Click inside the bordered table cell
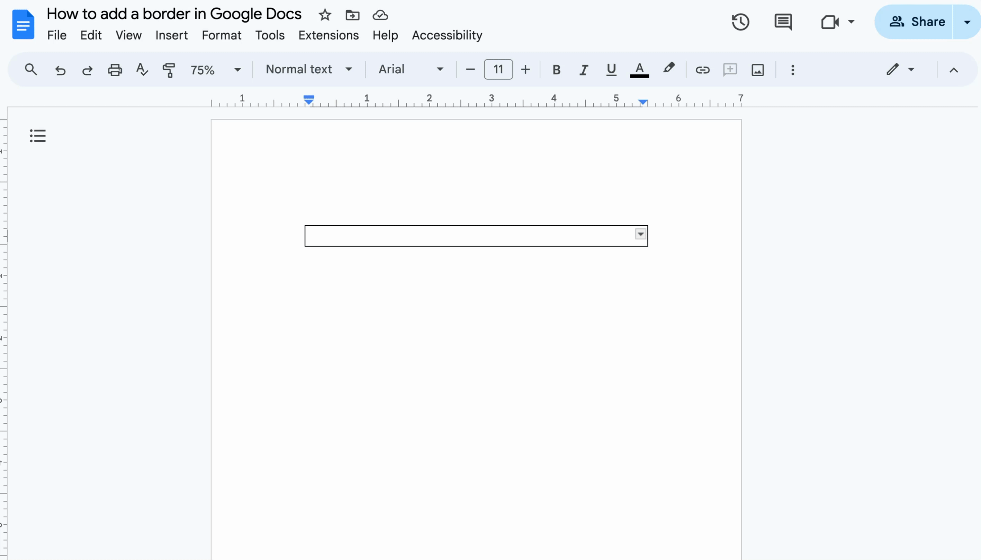This screenshot has width=981, height=560. coord(476,236)
